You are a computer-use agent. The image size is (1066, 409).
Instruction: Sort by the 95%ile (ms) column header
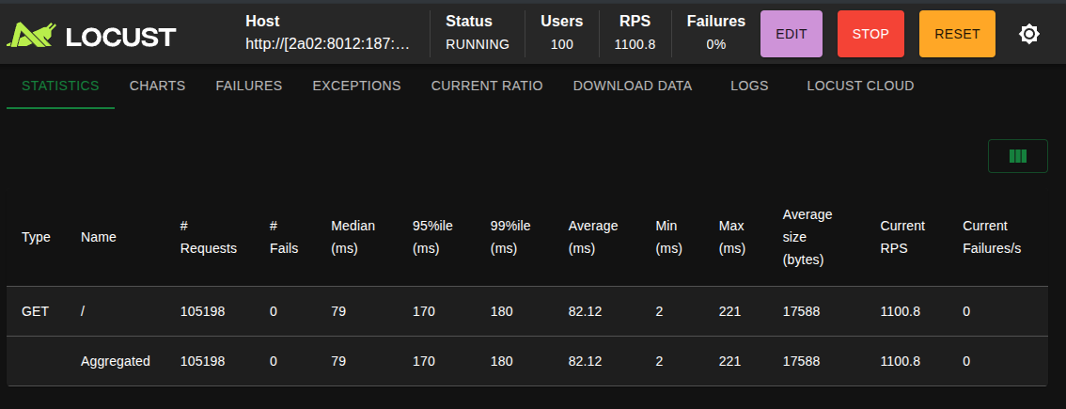click(432, 238)
